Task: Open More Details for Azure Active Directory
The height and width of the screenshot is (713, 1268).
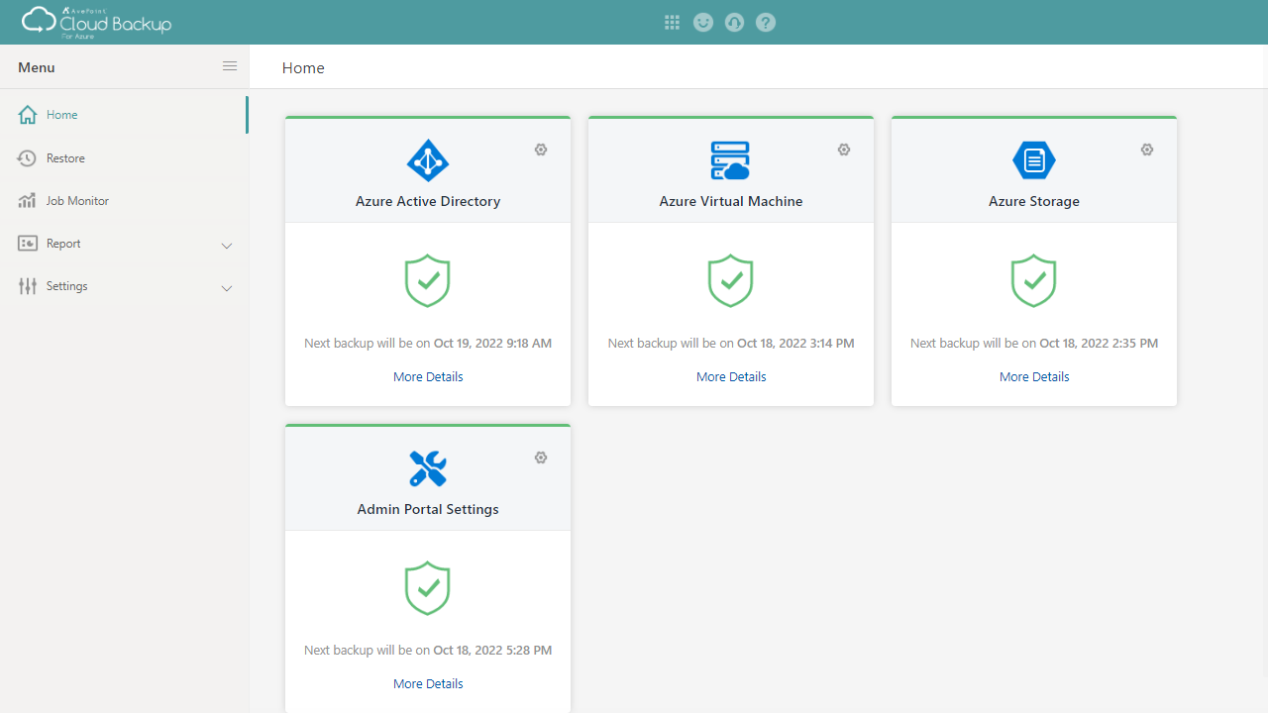Action: (x=428, y=376)
